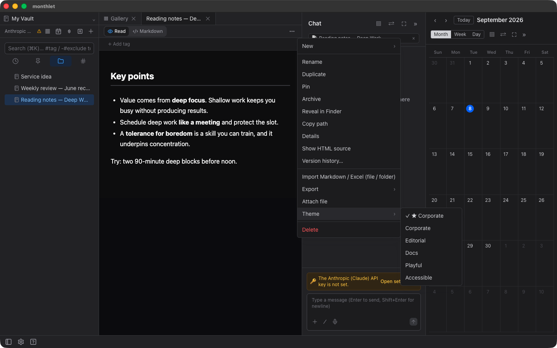Choose the Docs theme

point(431,253)
